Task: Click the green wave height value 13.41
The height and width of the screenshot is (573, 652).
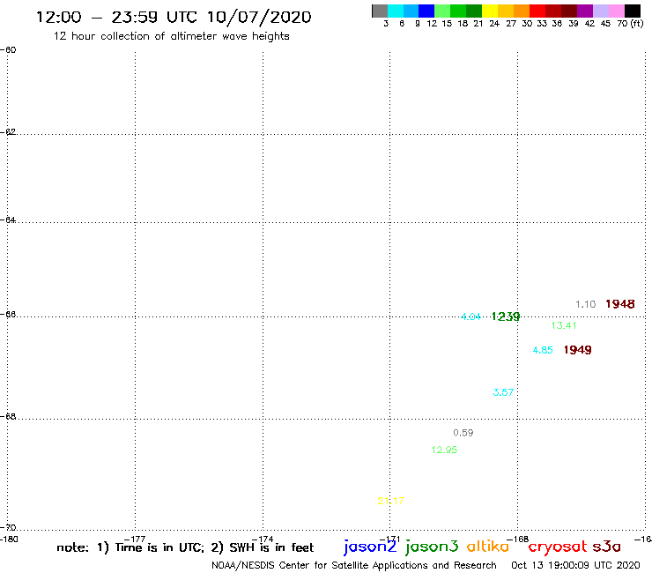Action: tap(564, 325)
